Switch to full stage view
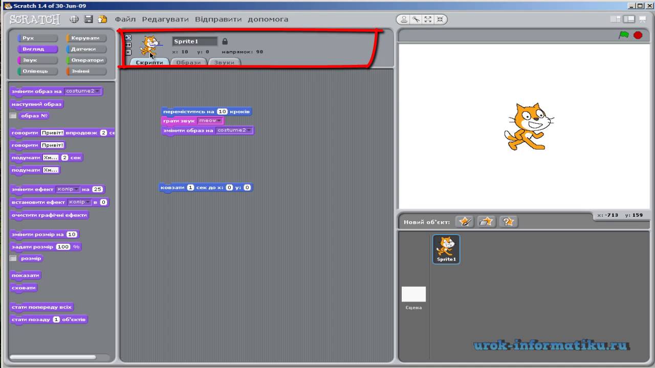Image resolution: width=655 pixels, height=368 pixels. (x=628, y=19)
